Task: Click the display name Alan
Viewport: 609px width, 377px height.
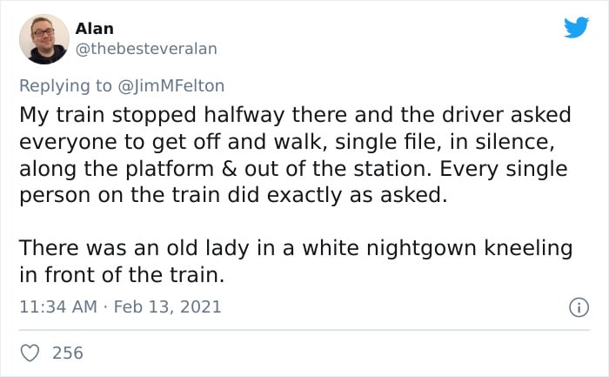Action: coord(94,29)
